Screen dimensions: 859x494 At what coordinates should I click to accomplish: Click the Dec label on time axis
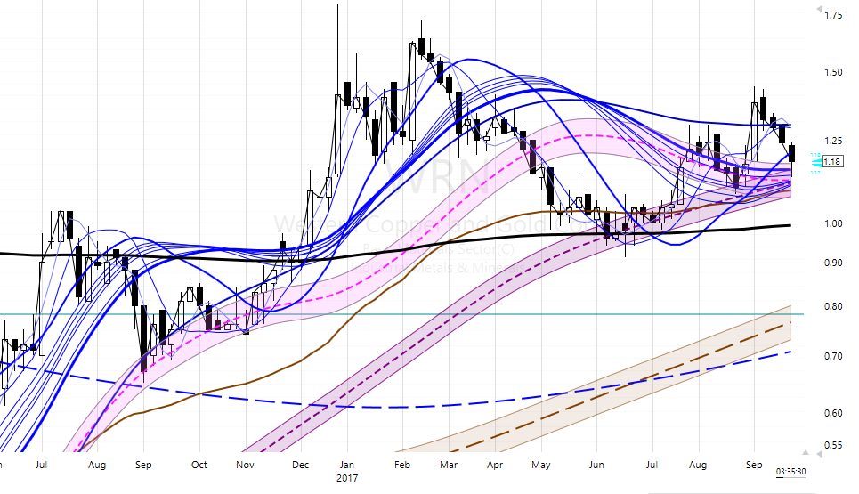point(301,465)
